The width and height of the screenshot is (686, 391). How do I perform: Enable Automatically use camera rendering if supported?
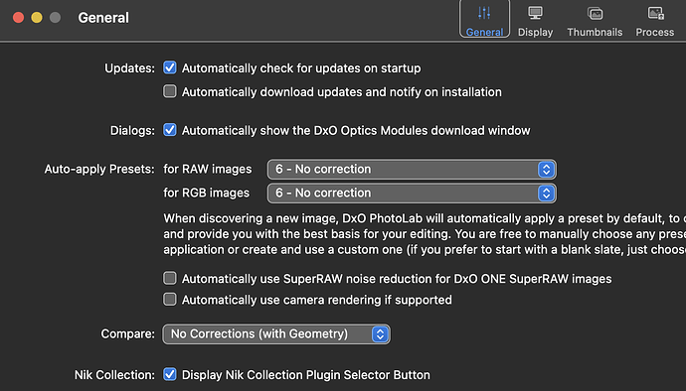click(170, 300)
